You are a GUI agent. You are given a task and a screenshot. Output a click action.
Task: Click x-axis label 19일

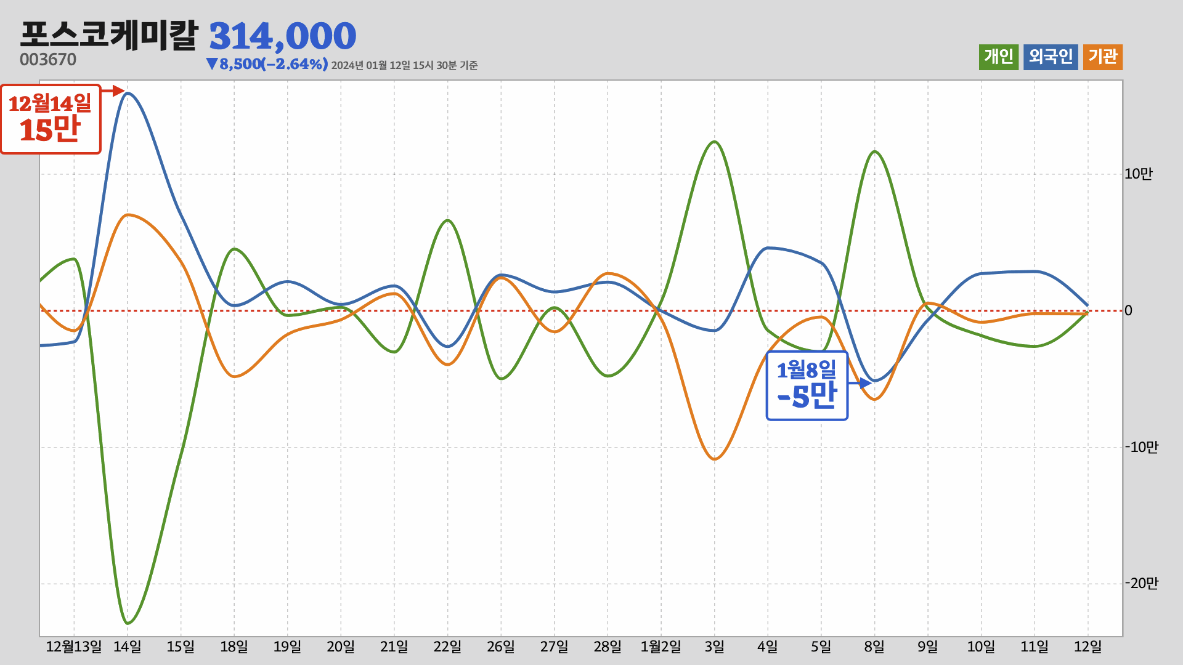click(288, 647)
